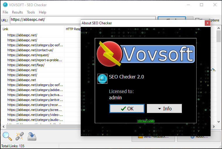Open the Tools menu
This screenshot has height=149, width=222.
tap(31, 12)
